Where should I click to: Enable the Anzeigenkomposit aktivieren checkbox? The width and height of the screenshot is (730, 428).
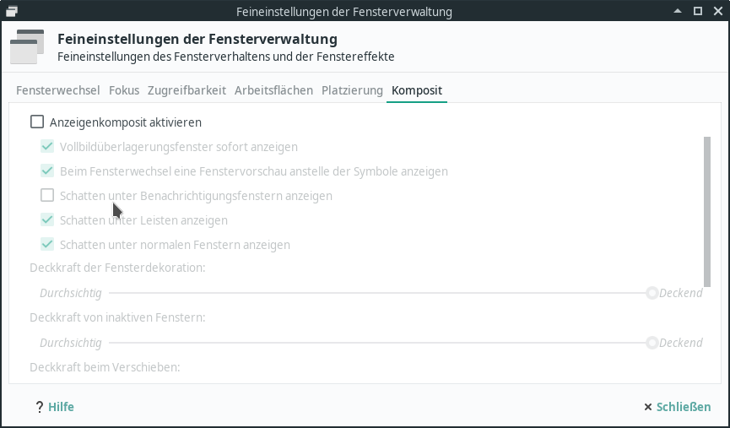pos(37,122)
